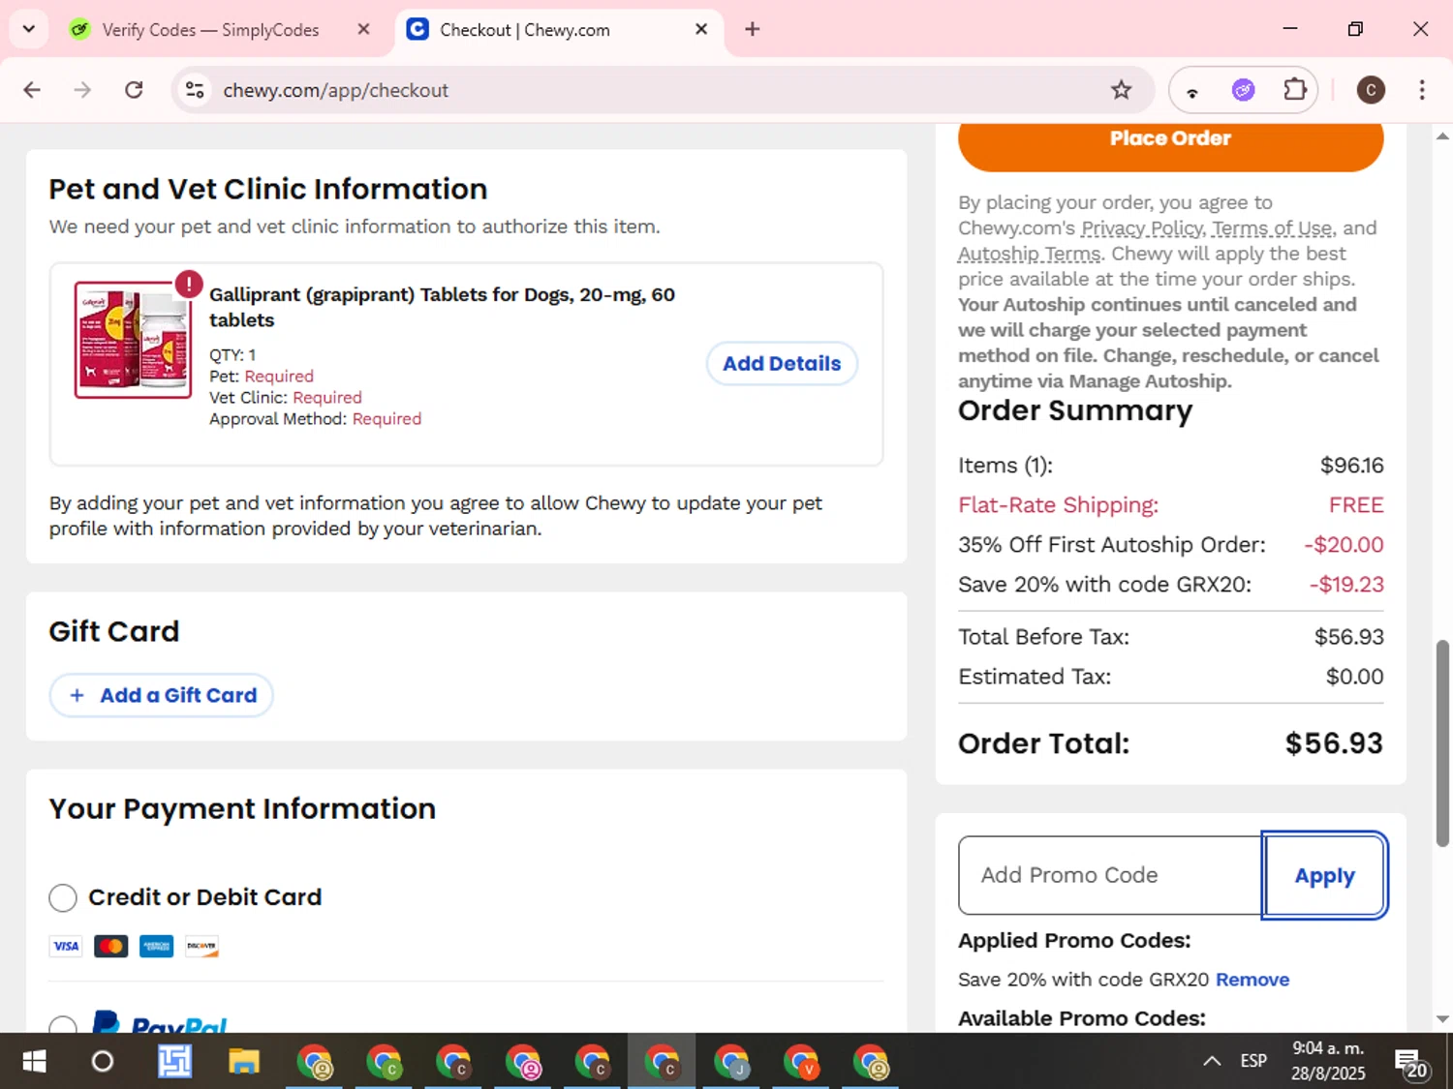1453x1089 pixels.
Task: Open the purple circular extension icon
Action: tap(1243, 90)
